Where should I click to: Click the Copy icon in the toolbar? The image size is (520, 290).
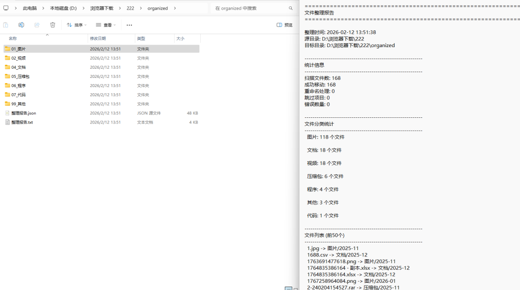pos(5,25)
